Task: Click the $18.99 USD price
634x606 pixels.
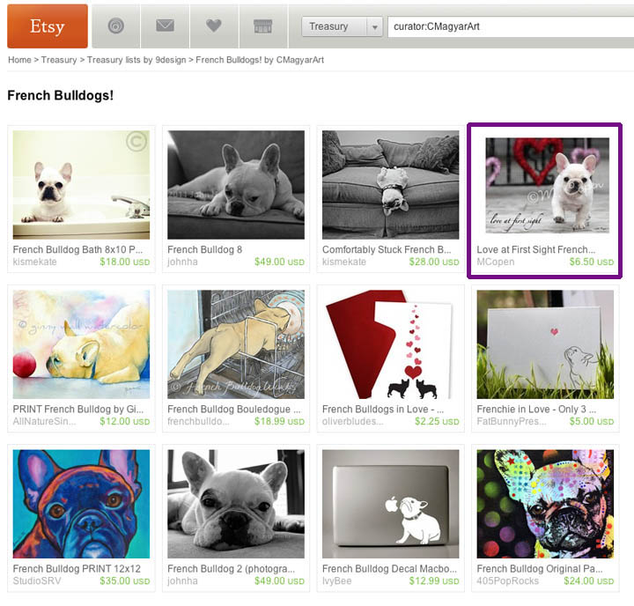Action: [x=279, y=422]
